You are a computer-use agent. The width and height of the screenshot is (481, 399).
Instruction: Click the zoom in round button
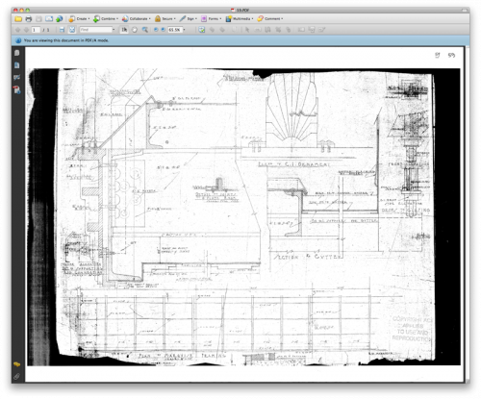pyautogui.click(x=163, y=30)
